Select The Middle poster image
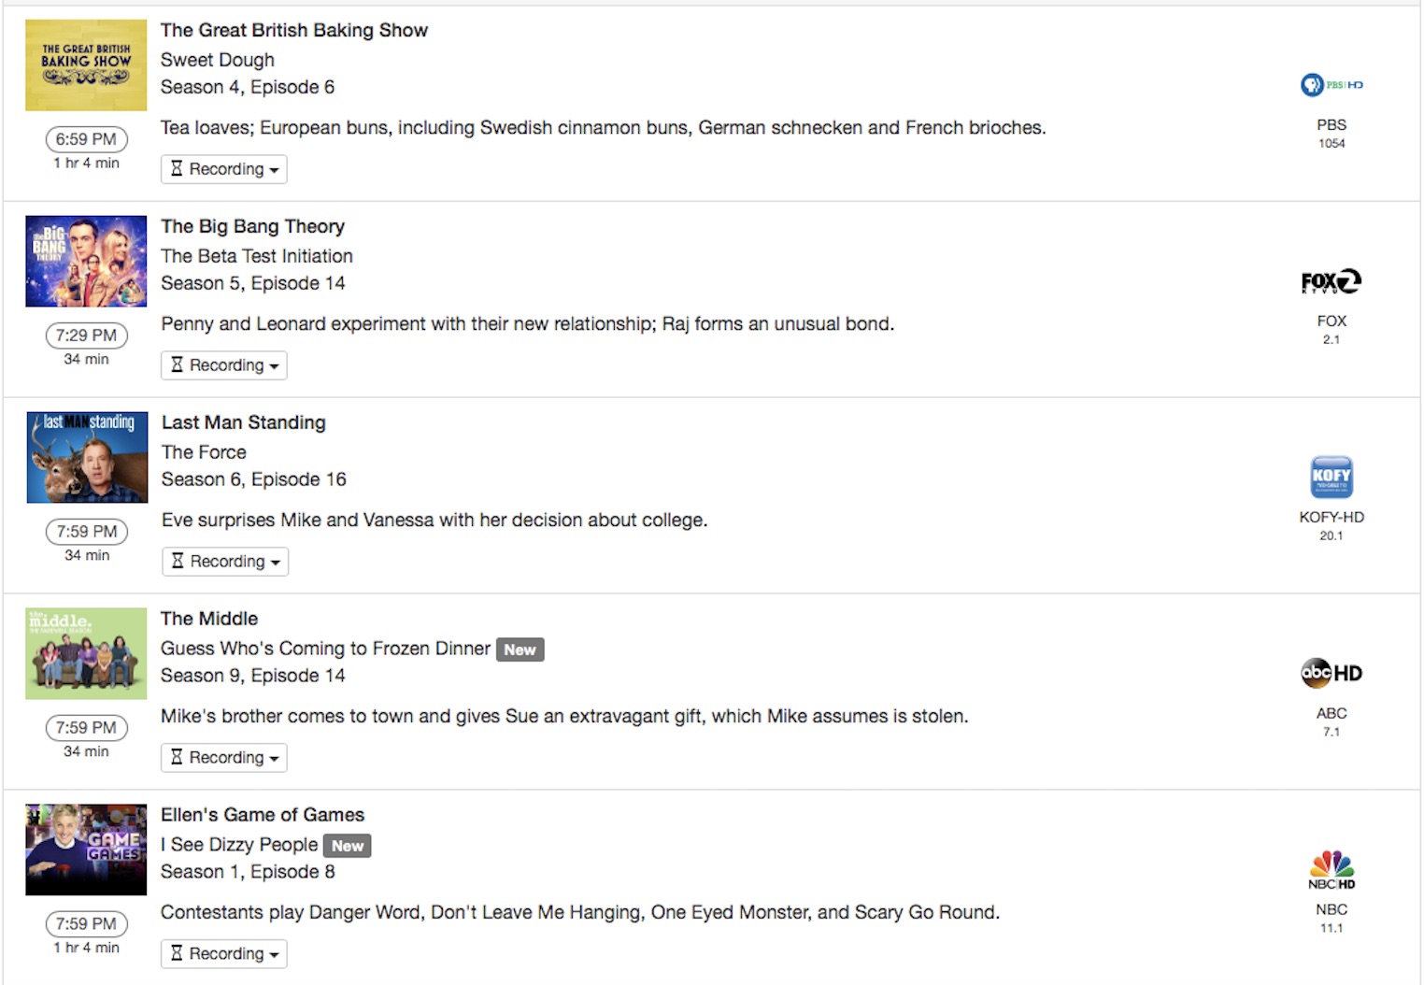 (86, 654)
